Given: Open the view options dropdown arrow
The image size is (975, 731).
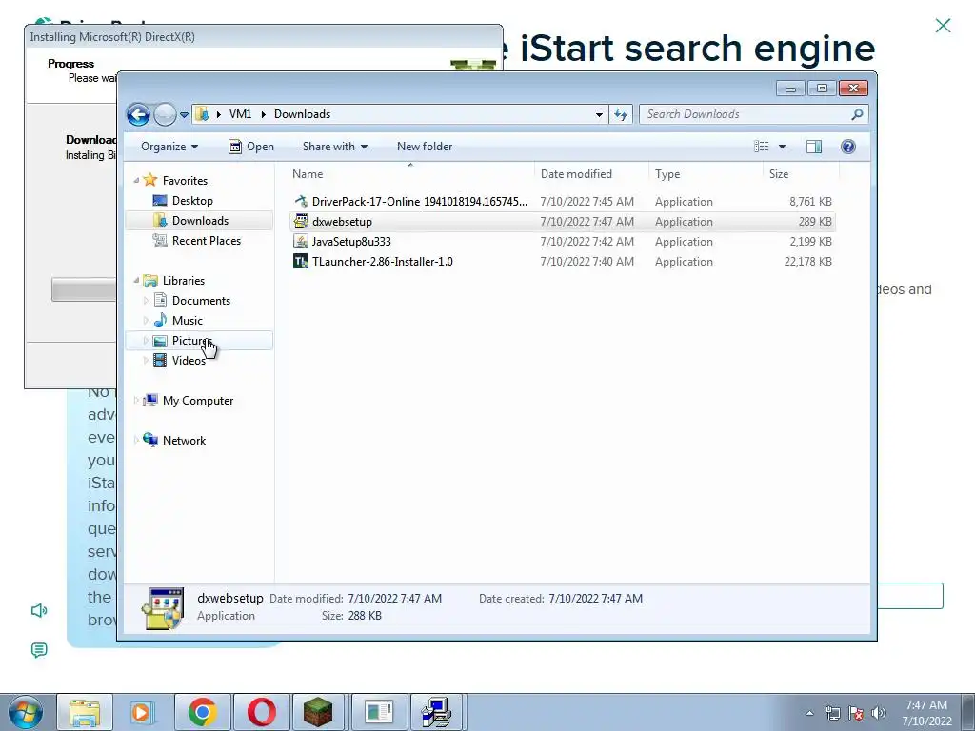Looking at the screenshot, I should tap(783, 147).
